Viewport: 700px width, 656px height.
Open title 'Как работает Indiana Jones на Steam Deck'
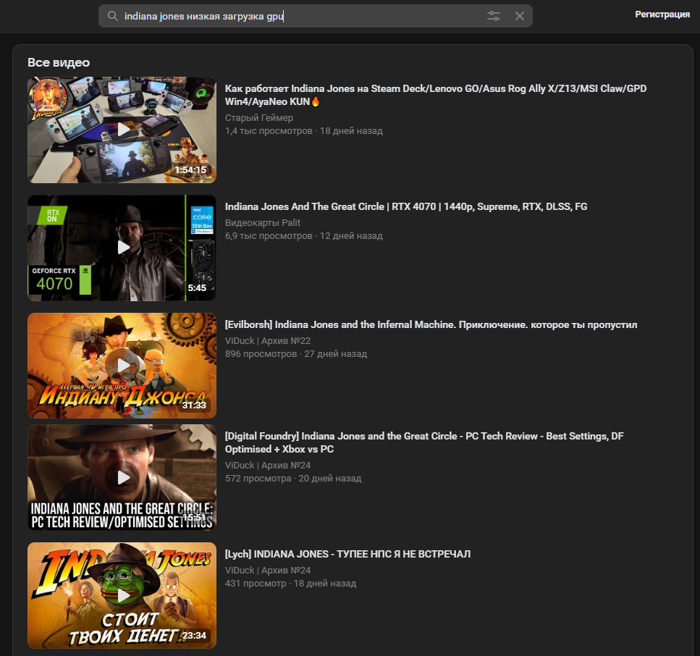click(436, 95)
